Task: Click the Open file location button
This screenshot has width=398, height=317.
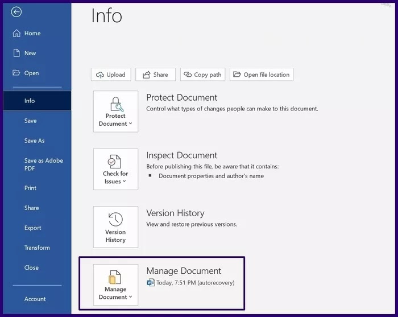Action: pos(262,75)
